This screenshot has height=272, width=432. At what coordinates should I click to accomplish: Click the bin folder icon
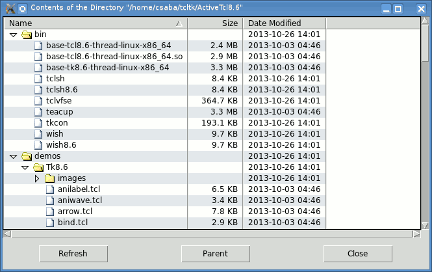(27, 34)
